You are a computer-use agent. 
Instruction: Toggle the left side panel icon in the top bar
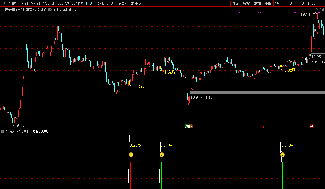pyautogui.click(x=3, y=3)
